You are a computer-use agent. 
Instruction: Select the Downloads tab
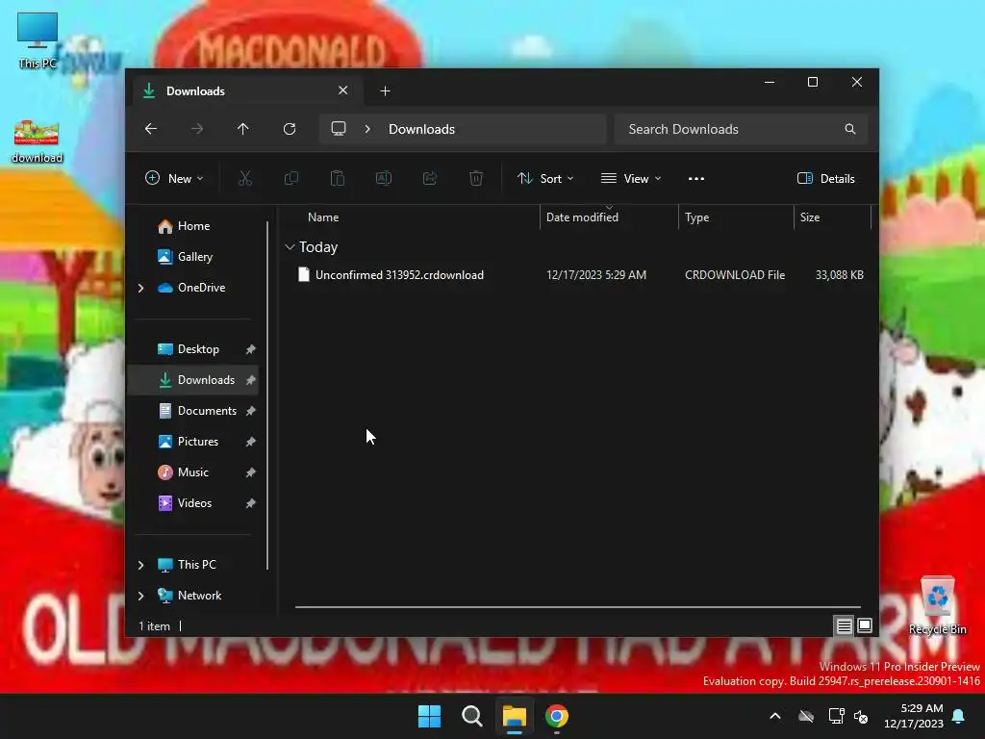[245, 91]
